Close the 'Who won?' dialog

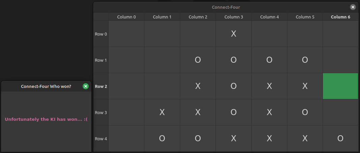pos(86,86)
